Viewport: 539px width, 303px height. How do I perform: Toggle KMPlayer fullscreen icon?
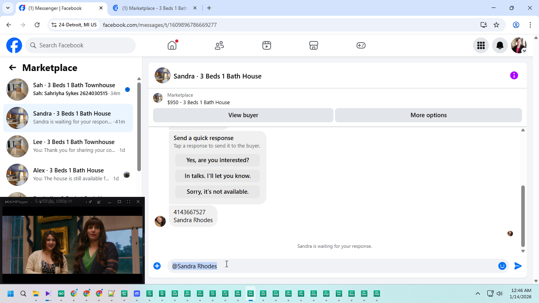(129, 202)
